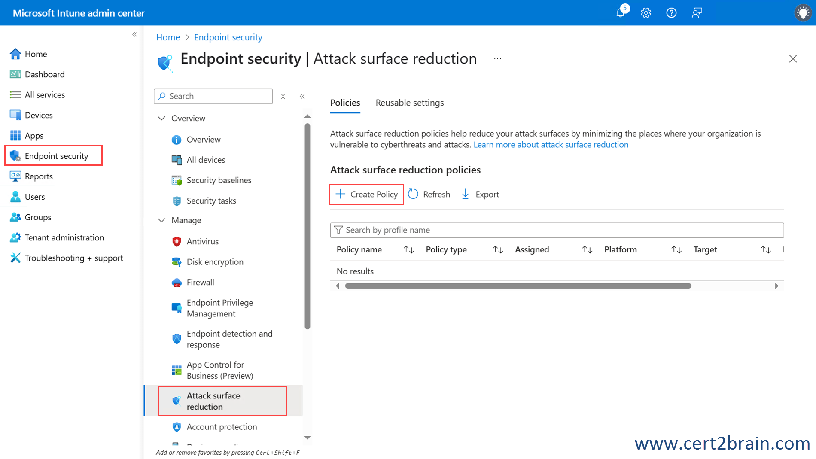The height and width of the screenshot is (459, 816).
Task: Click the Endpoint Privilege Management icon
Action: pos(177,308)
